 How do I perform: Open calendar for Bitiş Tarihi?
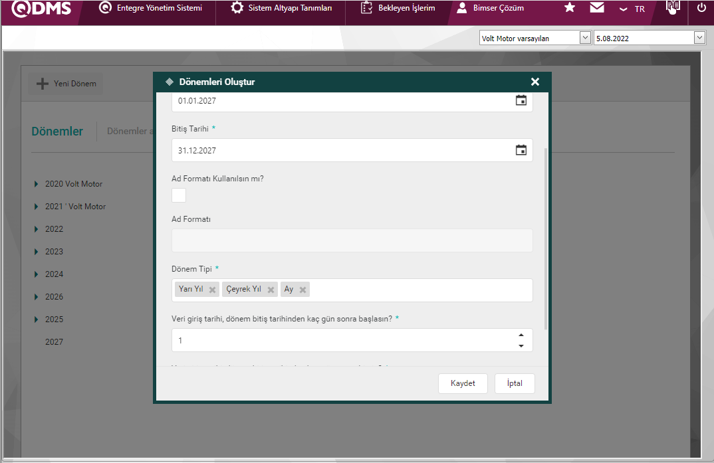pyautogui.click(x=521, y=150)
